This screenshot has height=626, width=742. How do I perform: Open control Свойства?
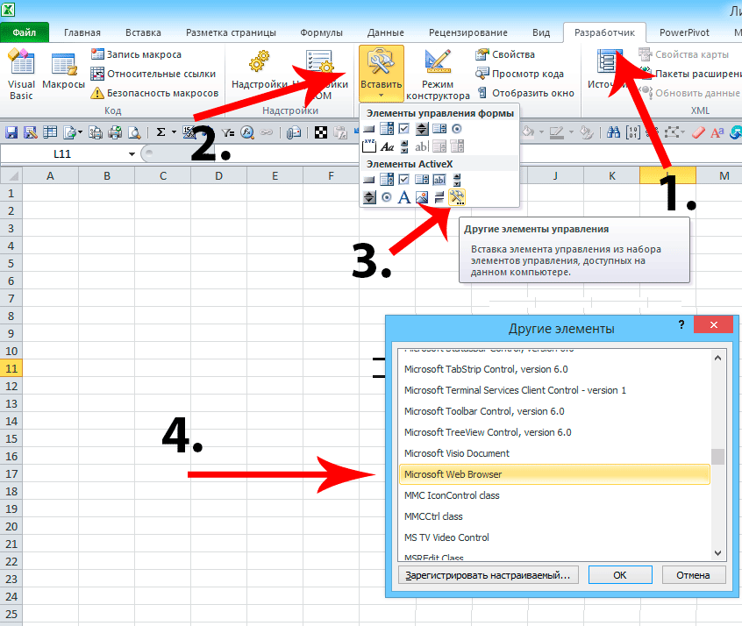(505, 54)
